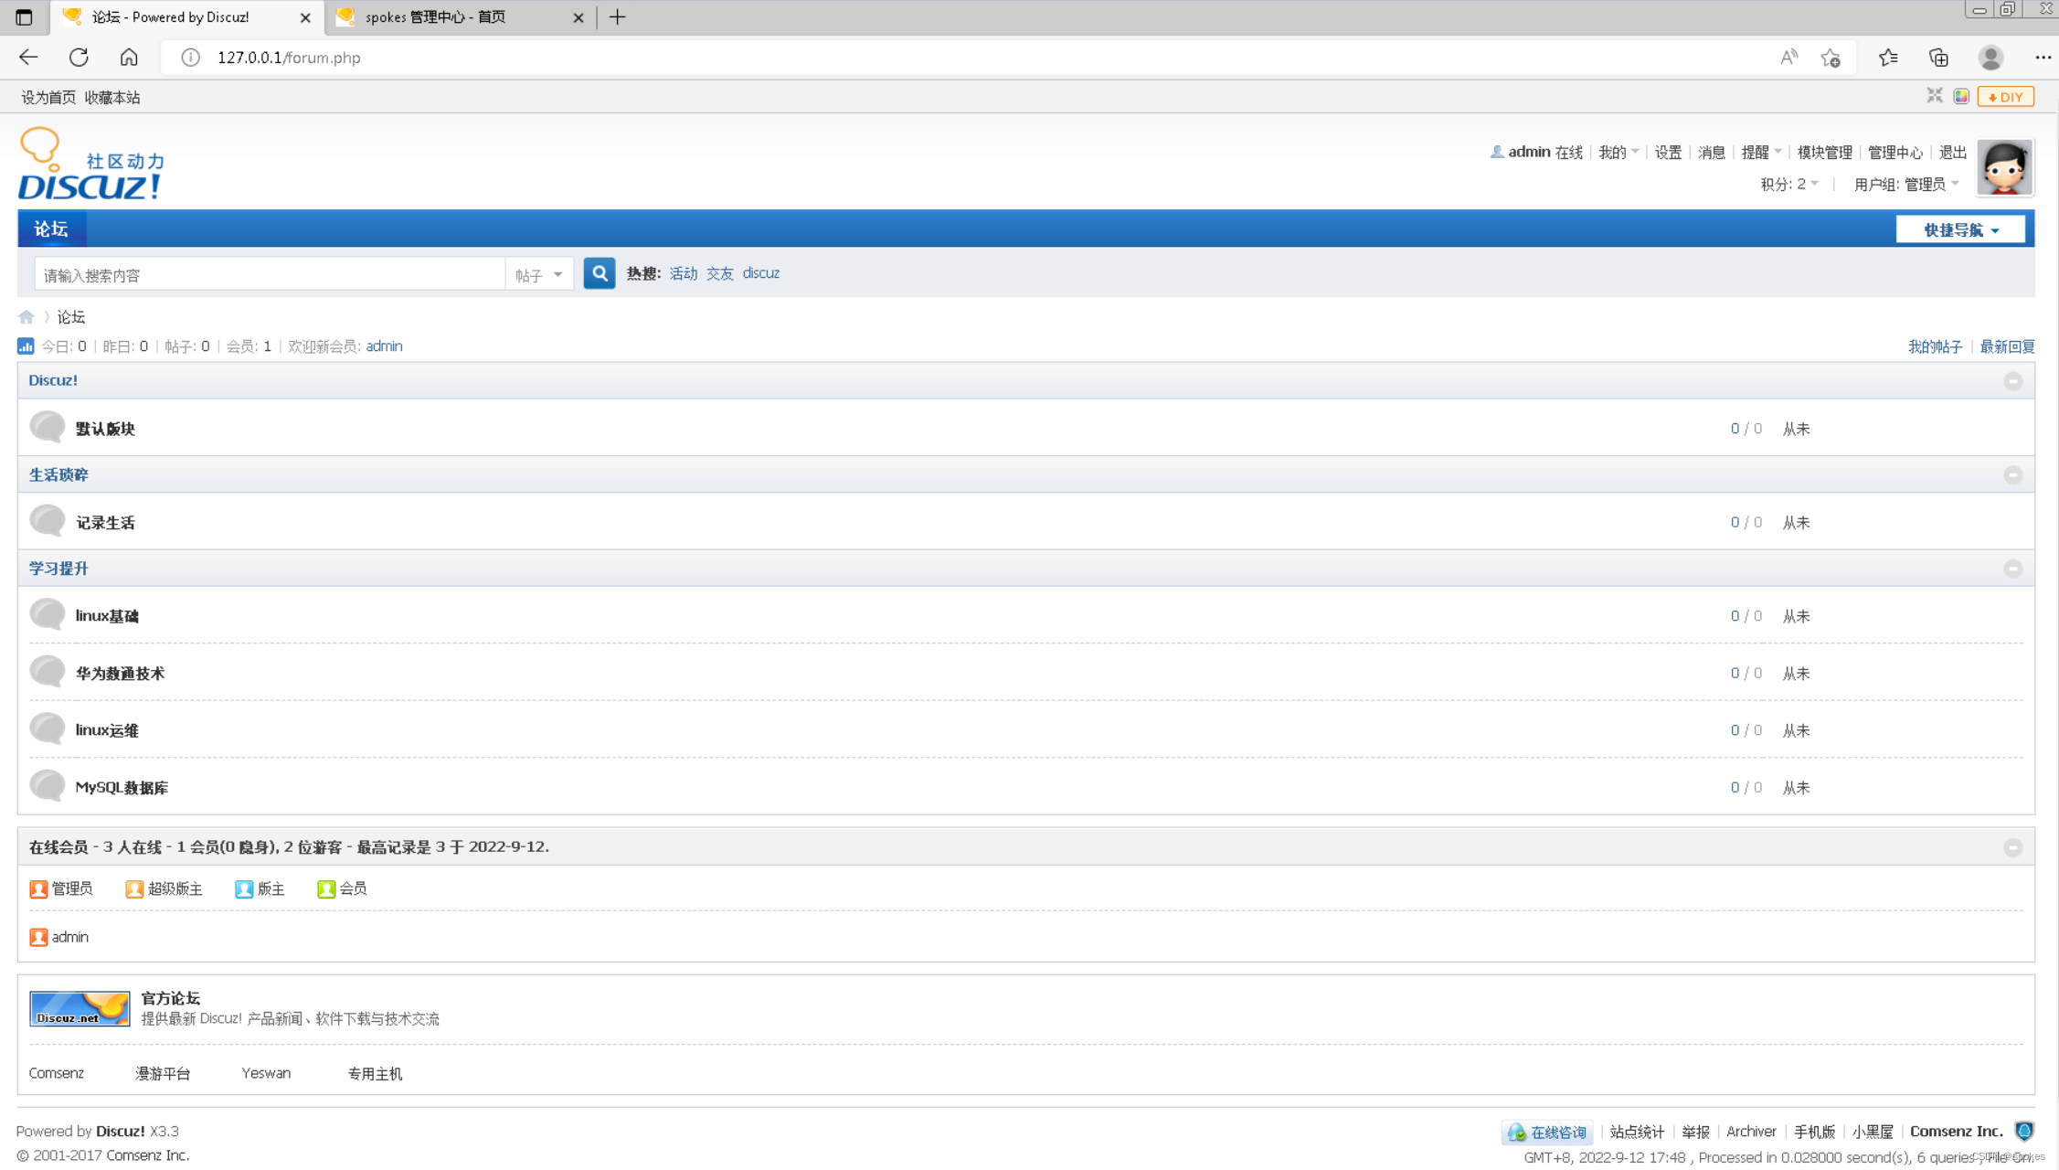Open 消息 in the user menu
The width and height of the screenshot is (2059, 1170).
1711,153
